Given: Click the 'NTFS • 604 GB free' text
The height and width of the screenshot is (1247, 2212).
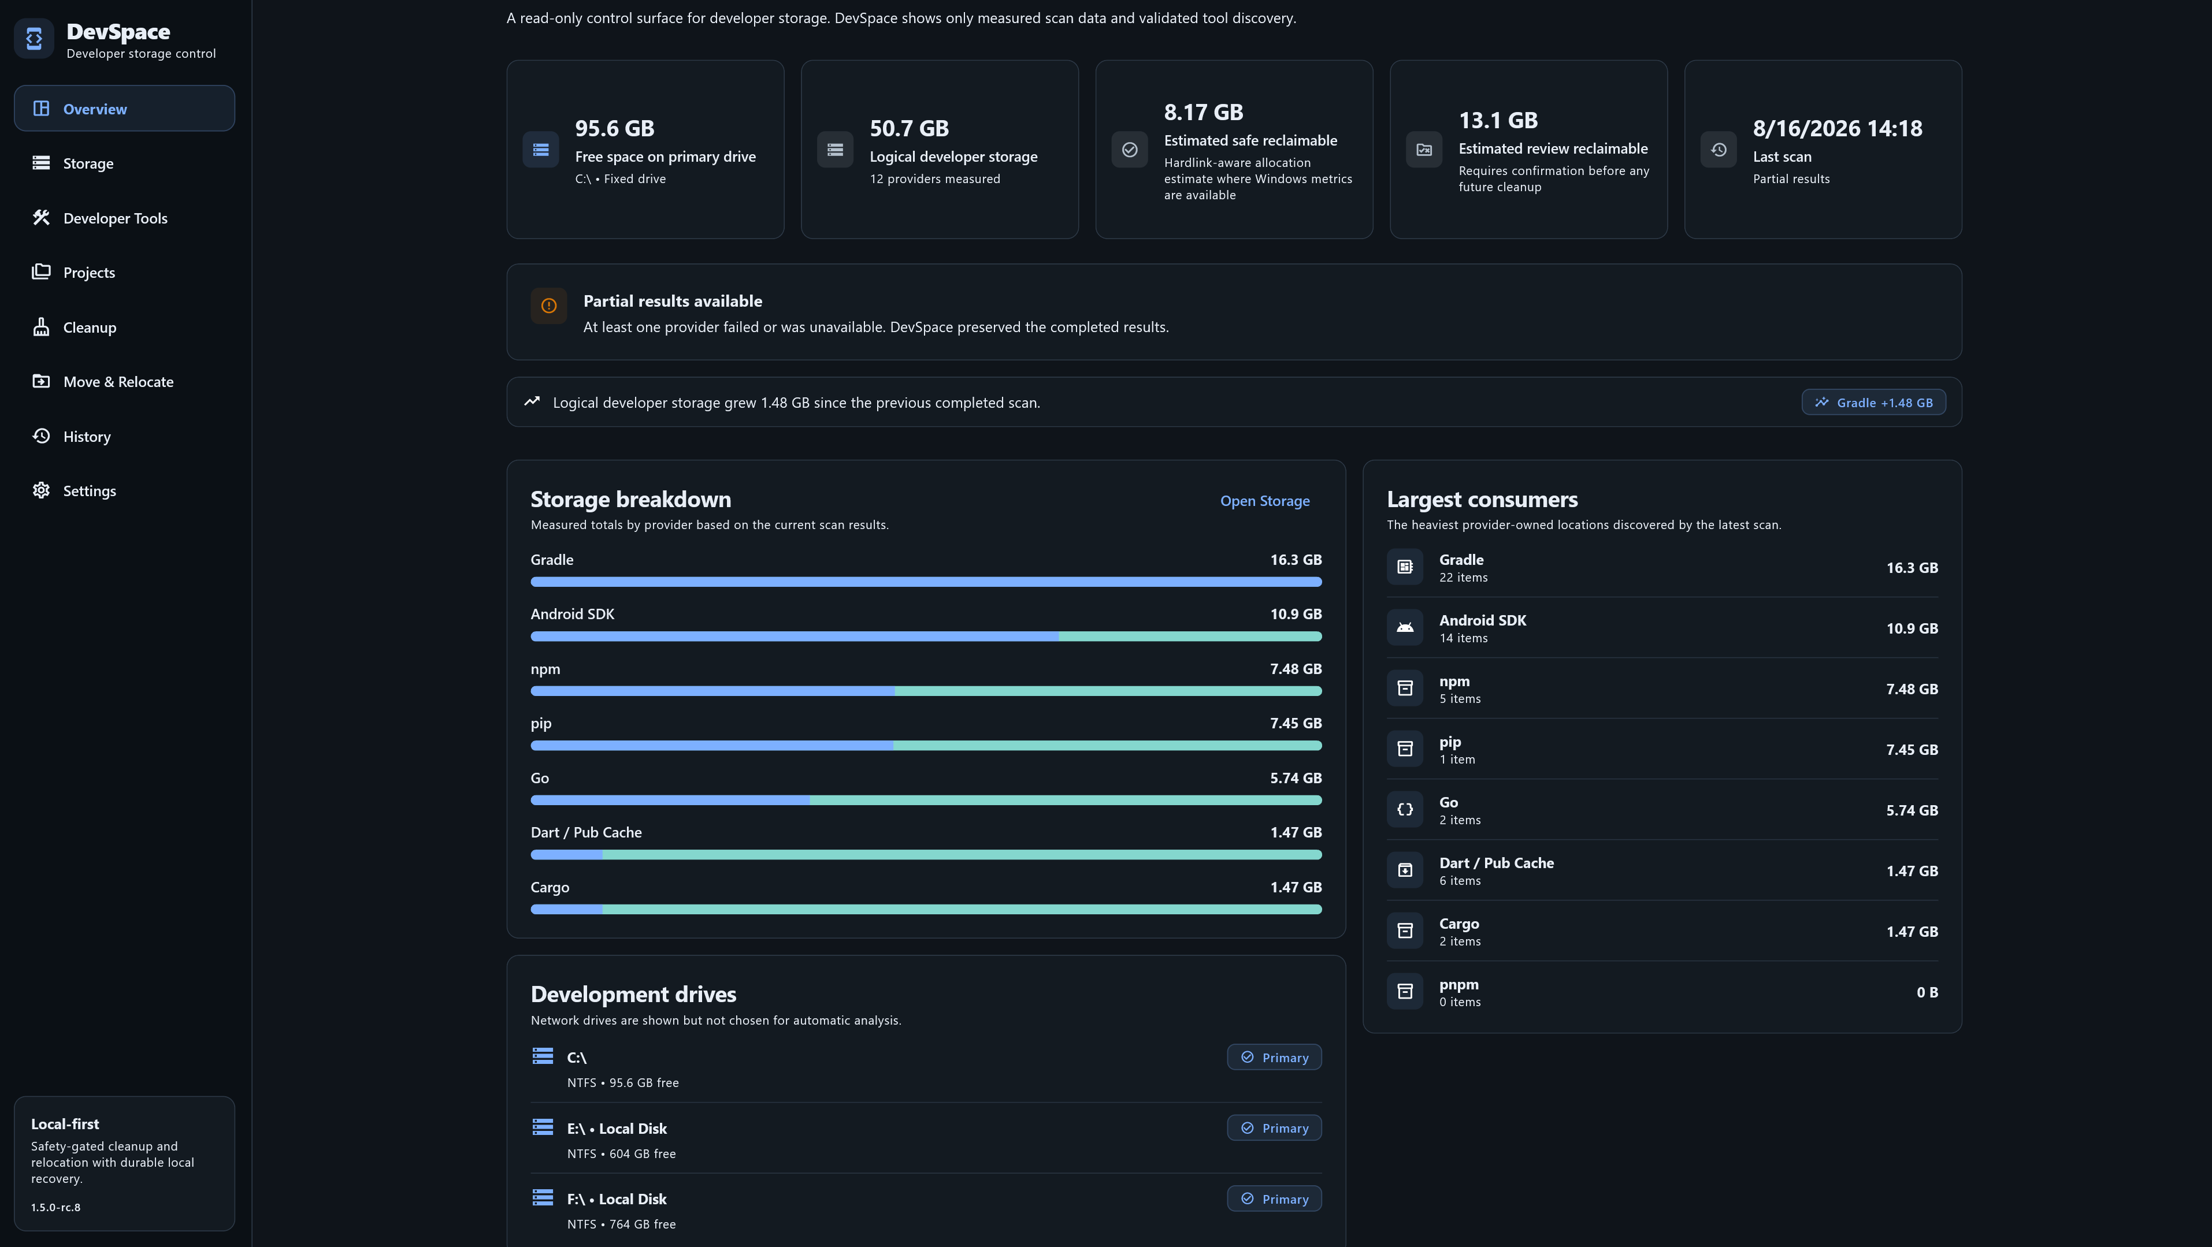Looking at the screenshot, I should [x=621, y=1153].
